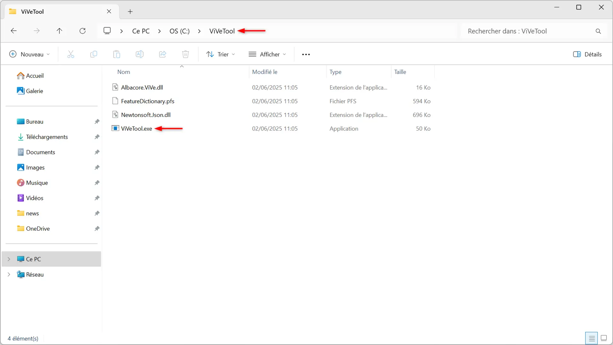Click the Copy icon in the toolbar

(94, 54)
